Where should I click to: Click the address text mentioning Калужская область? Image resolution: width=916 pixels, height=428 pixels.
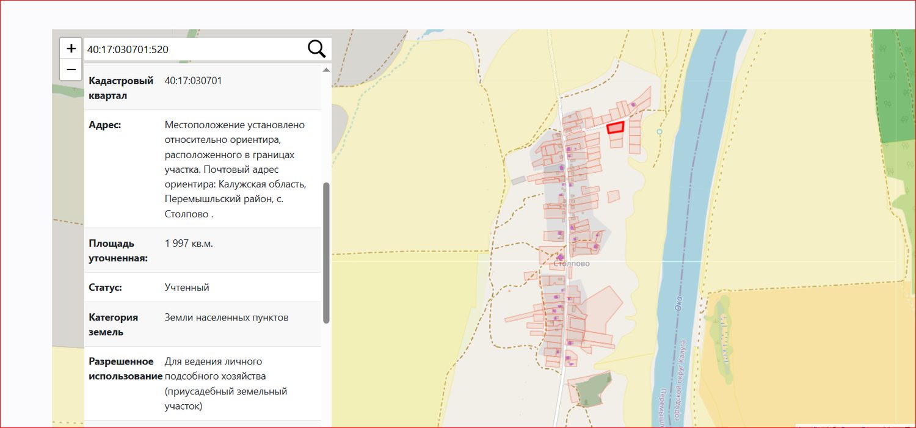[235, 169]
